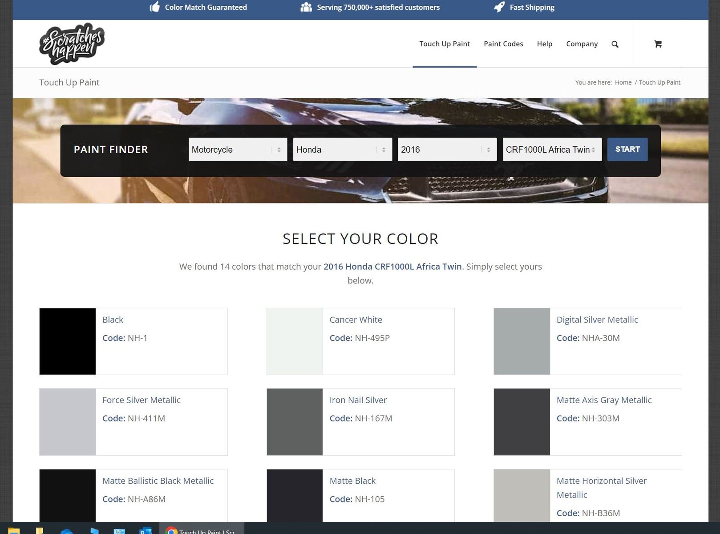Click the NH-303M paint code text
The width and height of the screenshot is (720, 534).
(600, 418)
